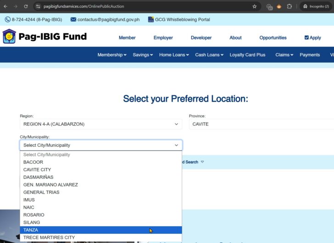The width and height of the screenshot is (334, 243).
Task: Open the Home Loans menu
Action: (x=172, y=55)
